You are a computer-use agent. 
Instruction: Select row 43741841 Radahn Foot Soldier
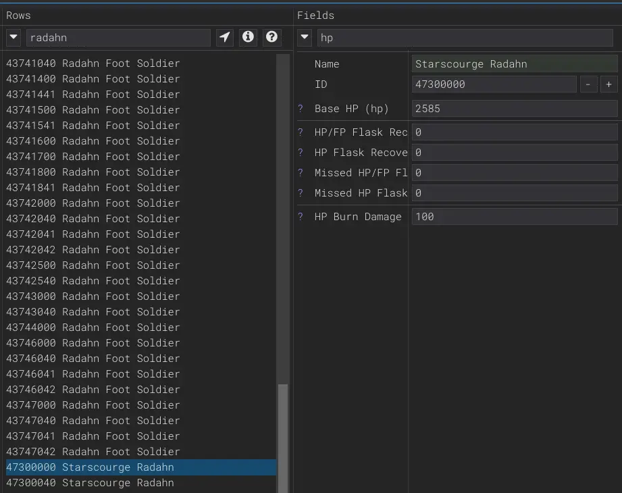click(x=141, y=187)
